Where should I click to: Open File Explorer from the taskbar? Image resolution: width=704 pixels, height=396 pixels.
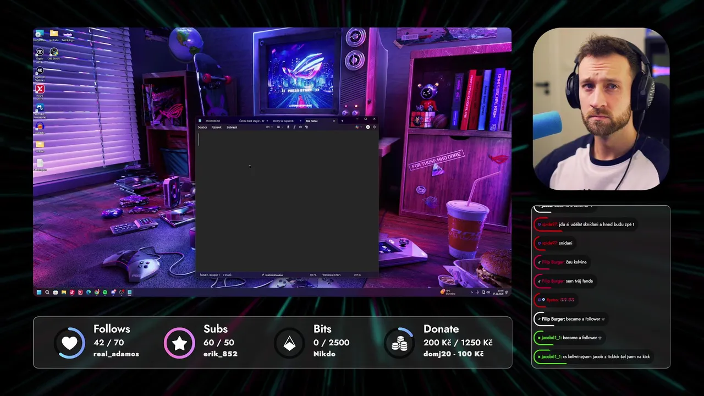64,292
